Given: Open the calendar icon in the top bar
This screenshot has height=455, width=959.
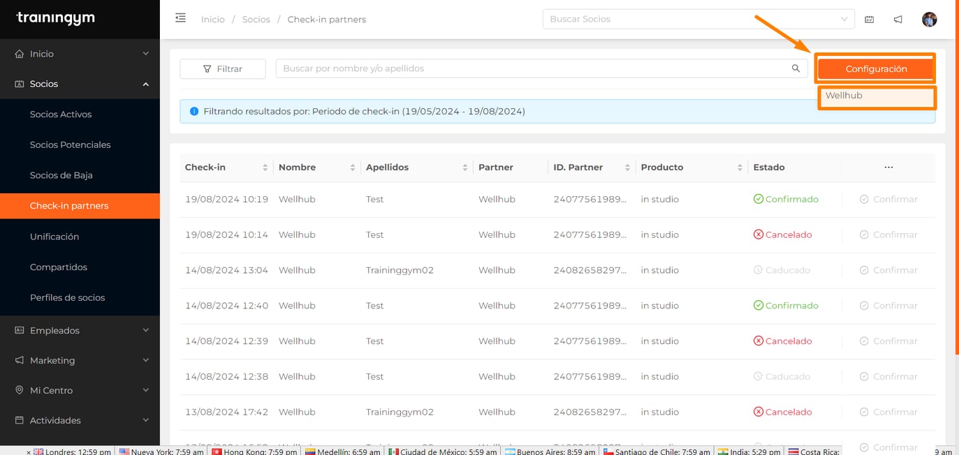Looking at the screenshot, I should point(869,19).
